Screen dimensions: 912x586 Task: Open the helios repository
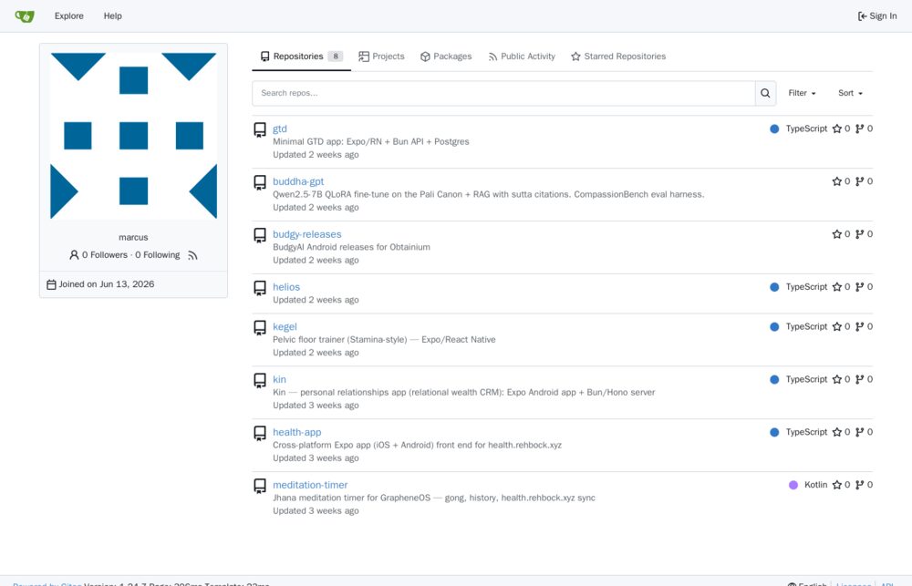286,287
